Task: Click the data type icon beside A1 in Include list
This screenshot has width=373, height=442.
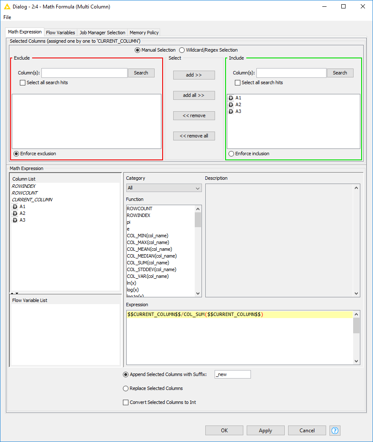Action: [231, 97]
